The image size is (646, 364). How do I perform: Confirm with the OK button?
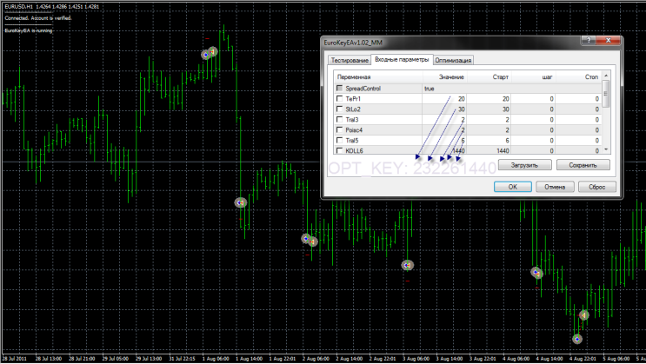point(512,187)
